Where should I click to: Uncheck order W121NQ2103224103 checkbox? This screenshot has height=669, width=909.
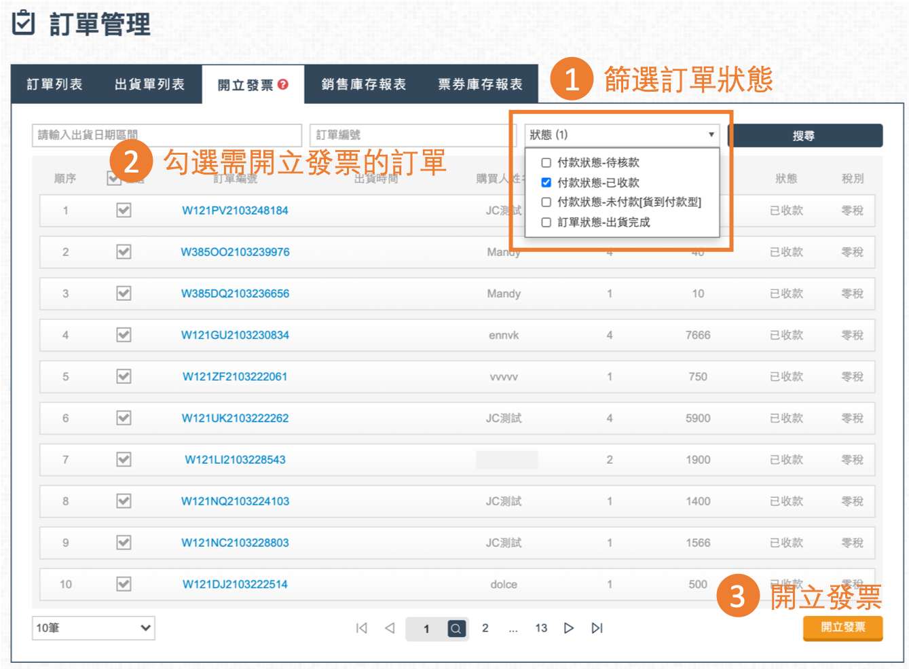(x=124, y=501)
